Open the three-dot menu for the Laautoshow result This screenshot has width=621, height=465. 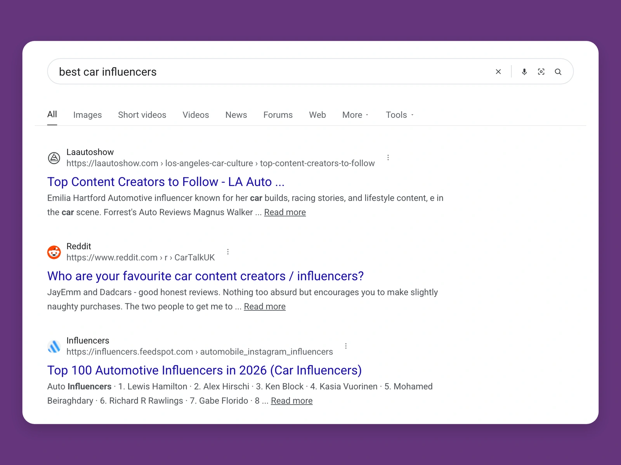pos(388,158)
